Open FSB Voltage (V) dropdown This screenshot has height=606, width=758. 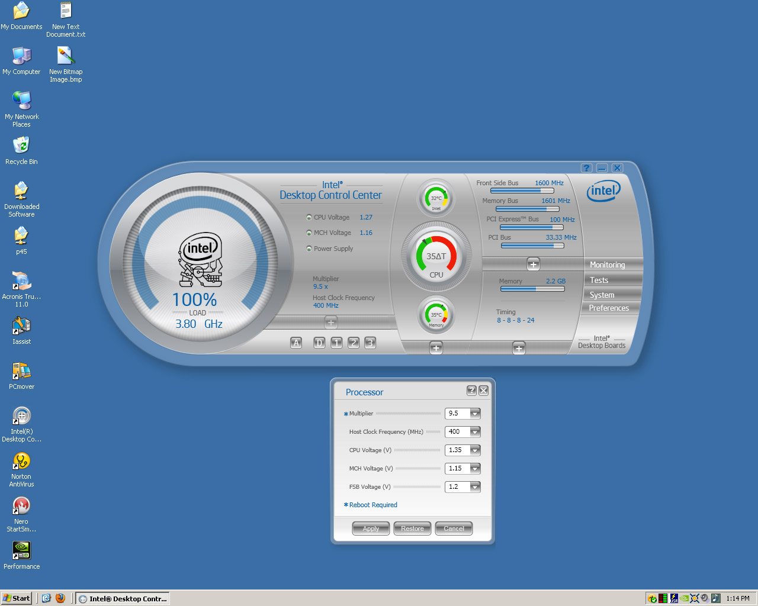click(x=475, y=487)
